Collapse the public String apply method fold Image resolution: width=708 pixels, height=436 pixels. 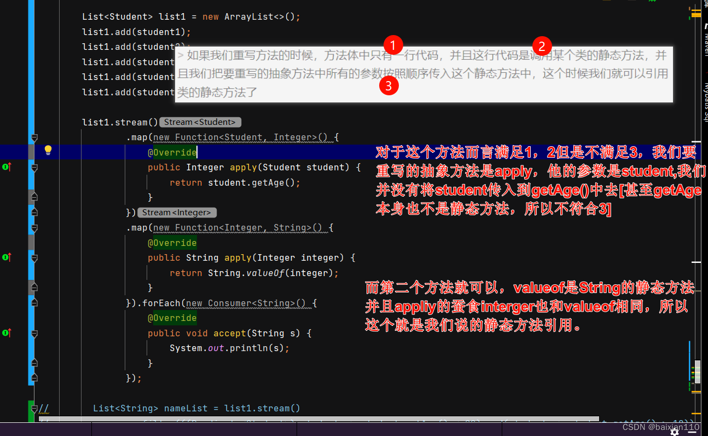(34, 257)
